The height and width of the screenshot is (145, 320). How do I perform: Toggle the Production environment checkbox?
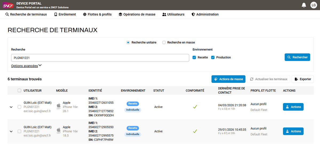click(x=213, y=57)
